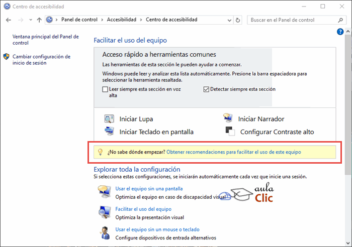Click the refresh button in the address bar

(x=238, y=20)
